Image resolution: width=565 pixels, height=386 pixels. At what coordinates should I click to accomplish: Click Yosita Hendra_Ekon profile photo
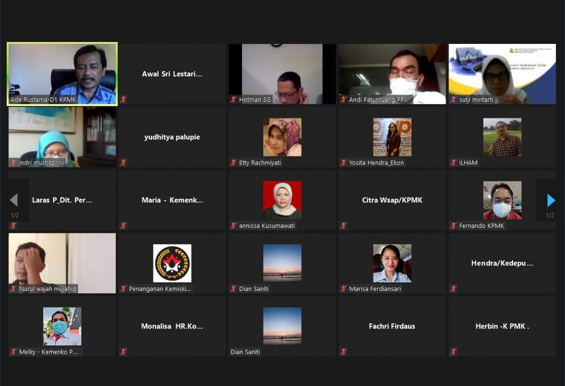[x=392, y=137]
